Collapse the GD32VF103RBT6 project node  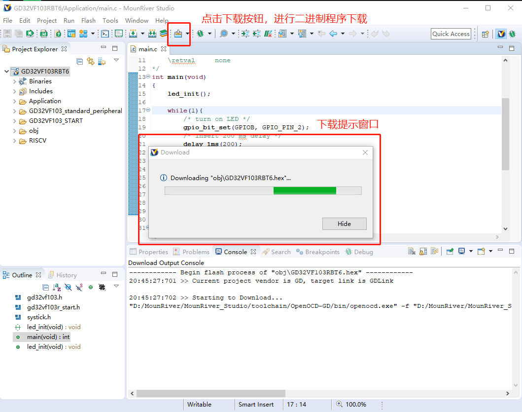point(7,72)
